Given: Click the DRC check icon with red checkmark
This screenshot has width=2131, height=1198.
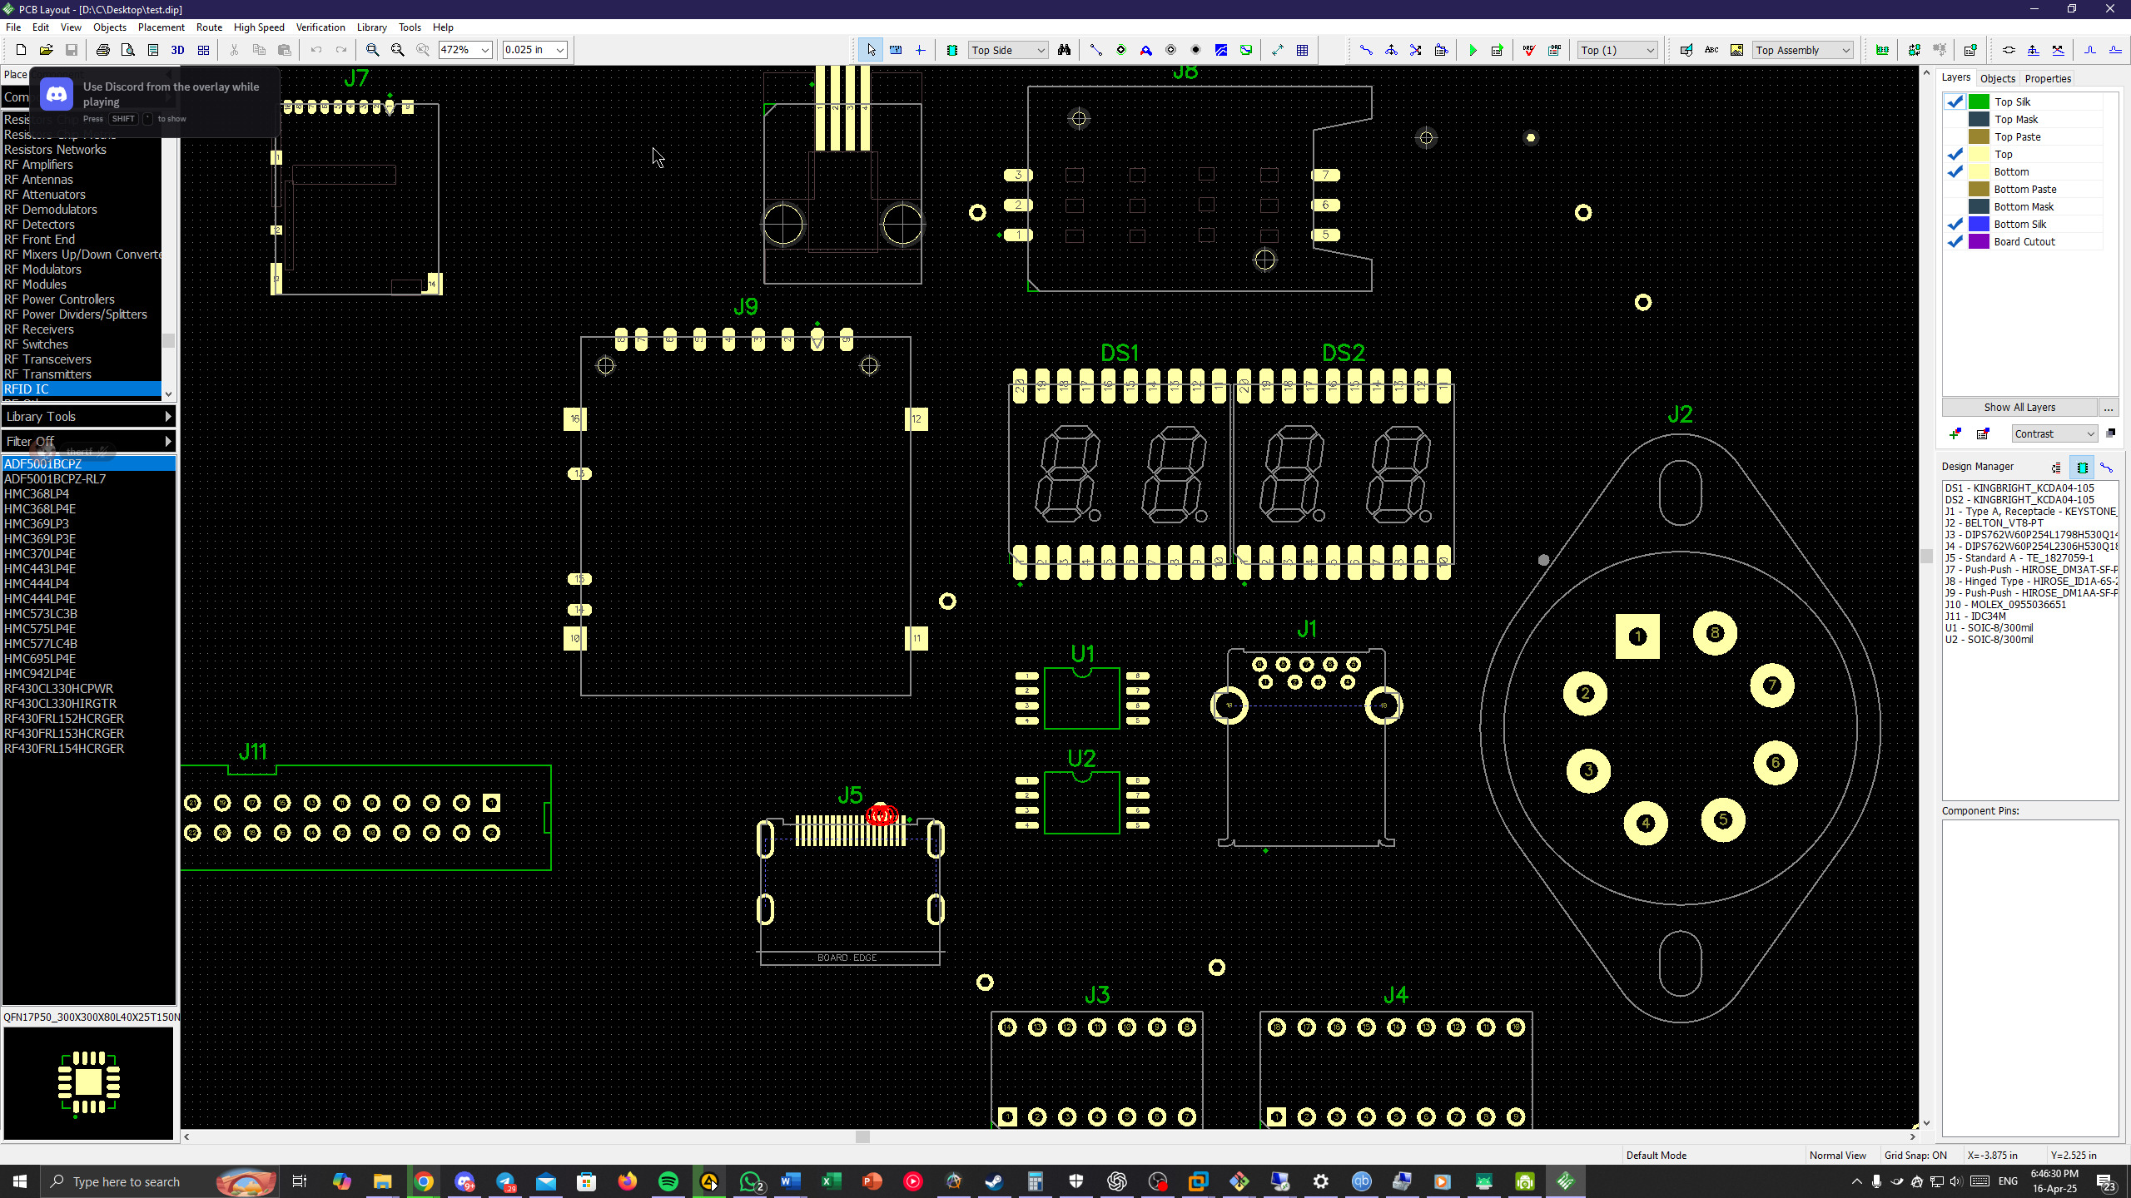Looking at the screenshot, I should pyautogui.click(x=1529, y=50).
